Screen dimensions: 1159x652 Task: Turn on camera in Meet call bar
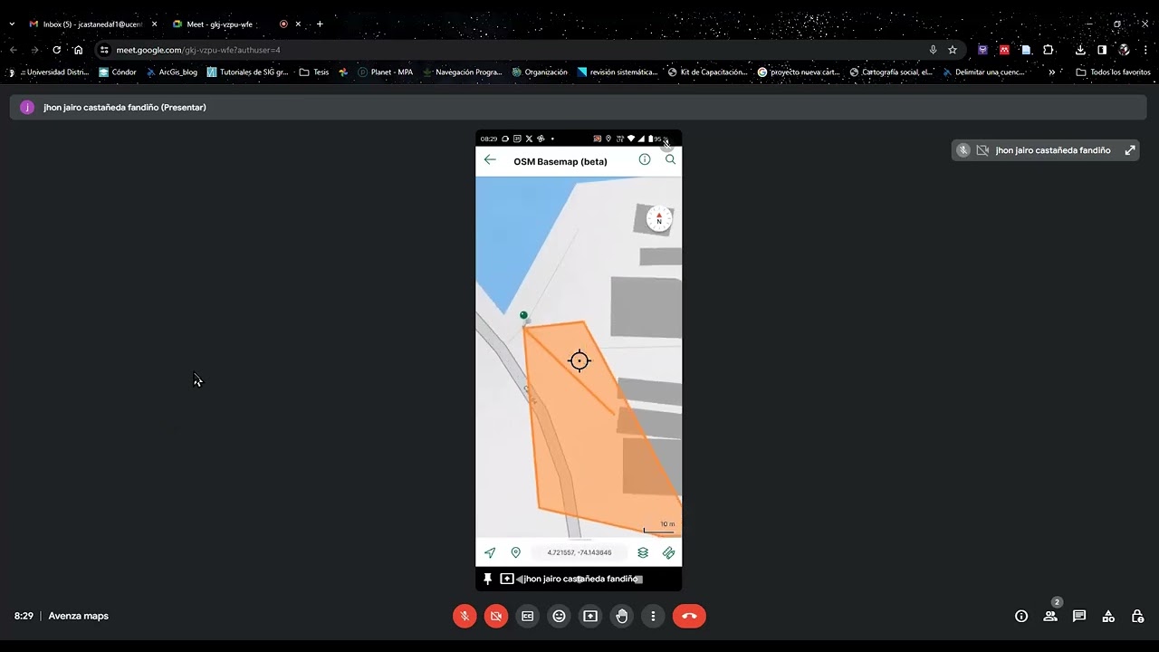[x=496, y=616]
